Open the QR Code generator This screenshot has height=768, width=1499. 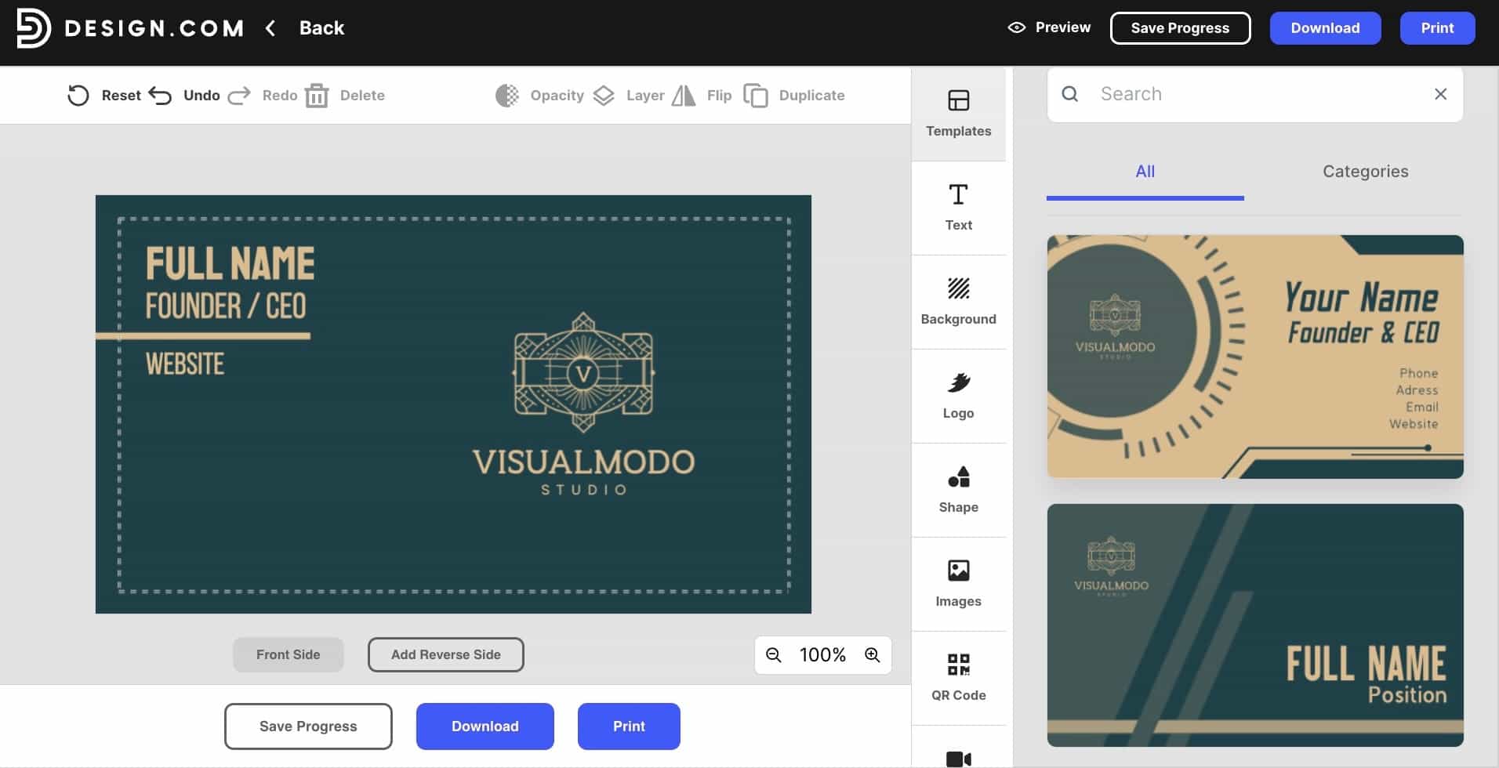pyautogui.click(x=958, y=676)
